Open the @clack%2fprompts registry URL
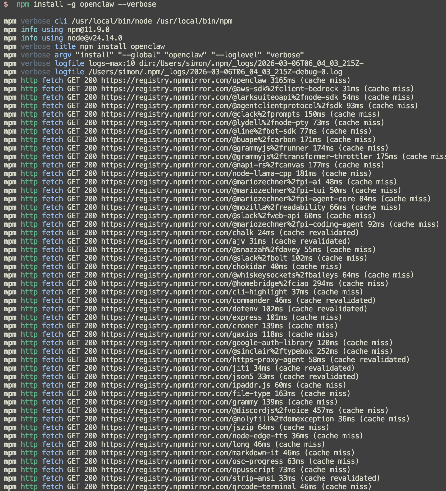This screenshot has width=446, height=491. pos(201,114)
